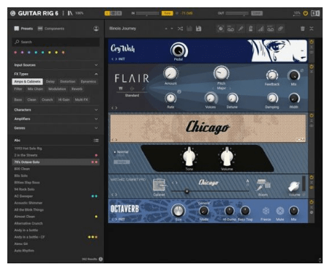Click the list view icon next to Abc
The height and width of the screenshot is (267, 327).
pos(96,140)
